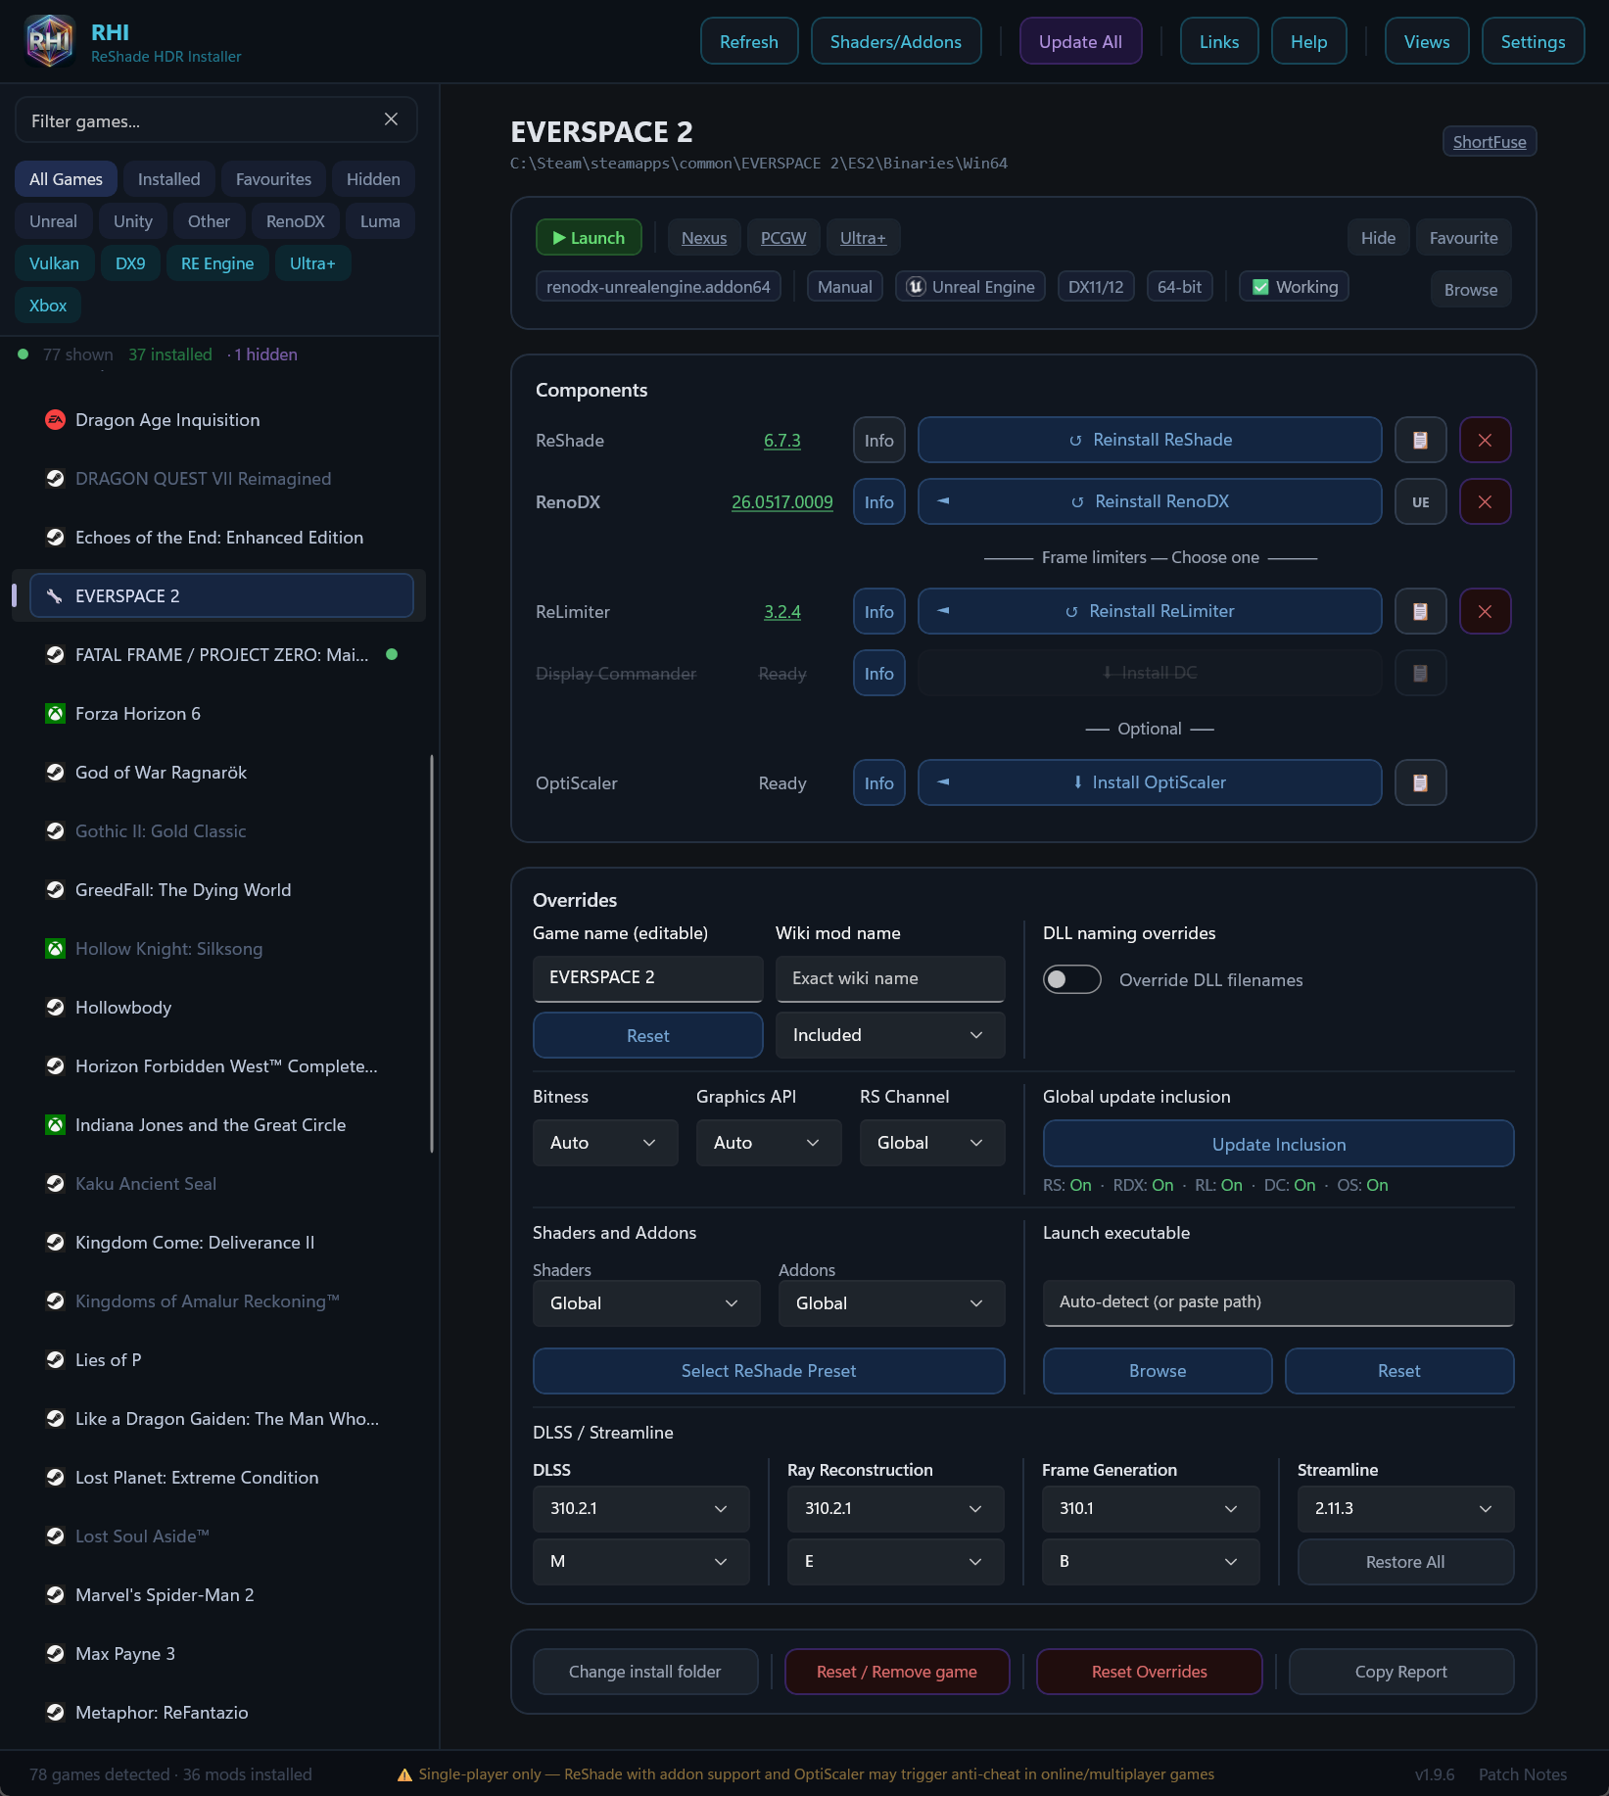1609x1796 pixels.
Task: Open the DLSS version 310.2.1 dropdown
Action: tap(640, 1508)
